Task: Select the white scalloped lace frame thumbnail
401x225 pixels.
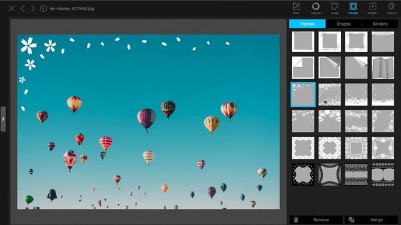Action: click(x=303, y=148)
